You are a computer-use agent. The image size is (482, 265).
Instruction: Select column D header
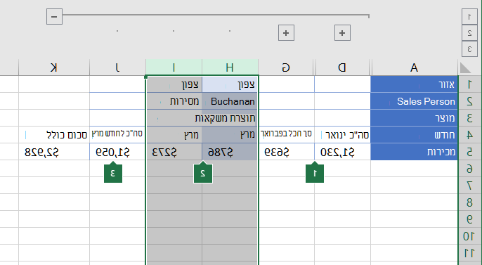pos(342,67)
